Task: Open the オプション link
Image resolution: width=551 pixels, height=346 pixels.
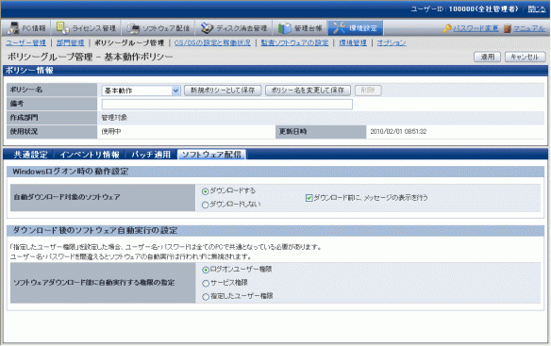Action: click(392, 42)
